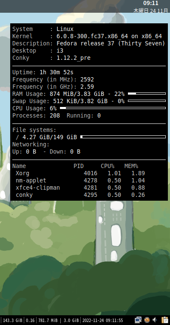Viewport: 170px width, 325px height.
Task: Open the volume speaker tray icon
Action: (155, 320)
